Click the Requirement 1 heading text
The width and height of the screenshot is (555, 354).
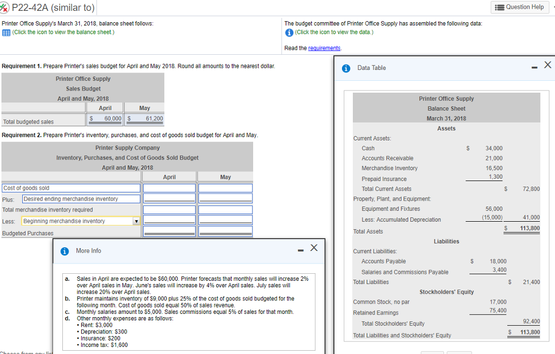[x=22, y=66]
